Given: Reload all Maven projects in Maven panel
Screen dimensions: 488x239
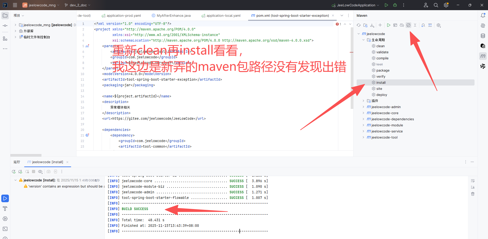Looking at the screenshot, I should point(358,25).
